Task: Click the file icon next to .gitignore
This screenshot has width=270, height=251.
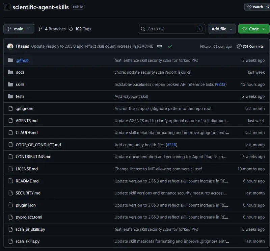Action: (10, 108)
